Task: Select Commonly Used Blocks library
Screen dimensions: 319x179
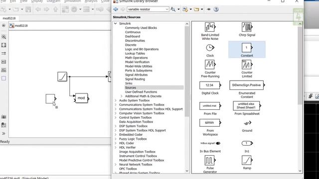Action: coord(141,28)
